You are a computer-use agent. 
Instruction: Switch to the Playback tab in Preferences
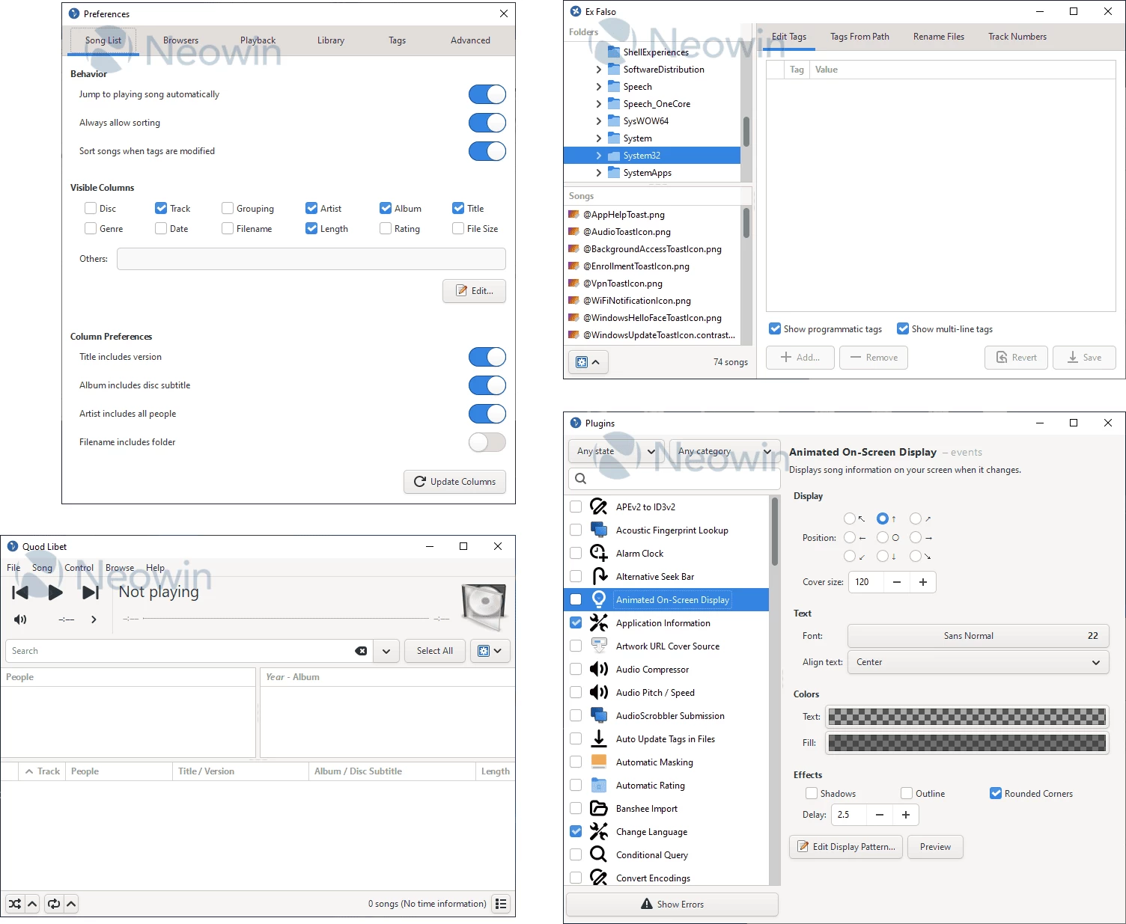pyautogui.click(x=258, y=40)
